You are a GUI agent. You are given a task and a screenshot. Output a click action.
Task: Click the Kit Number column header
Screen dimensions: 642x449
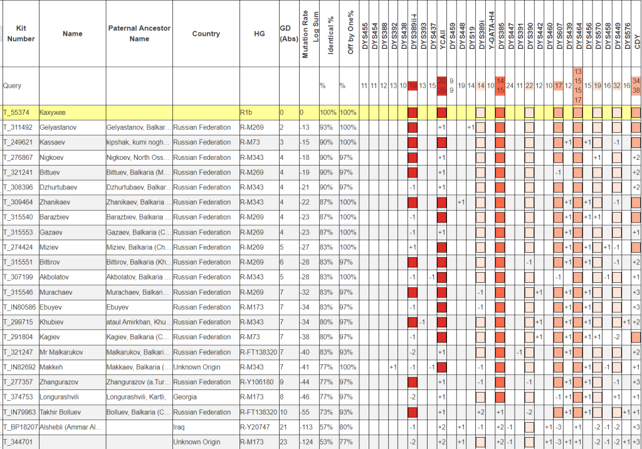point(21,34)
